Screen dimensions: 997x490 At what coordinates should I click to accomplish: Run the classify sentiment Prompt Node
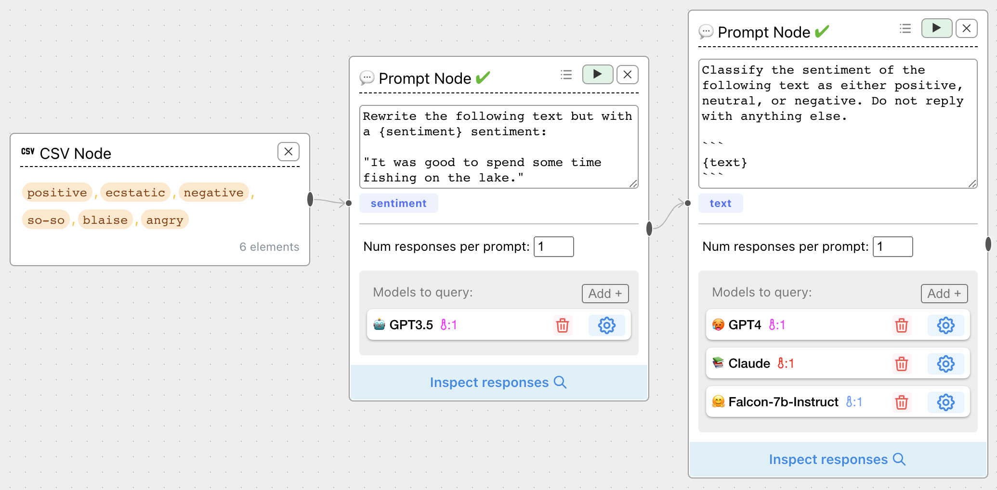pos(936,28)
